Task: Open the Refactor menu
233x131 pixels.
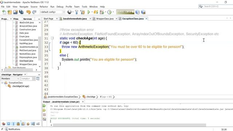Action: tap(44, 7)
